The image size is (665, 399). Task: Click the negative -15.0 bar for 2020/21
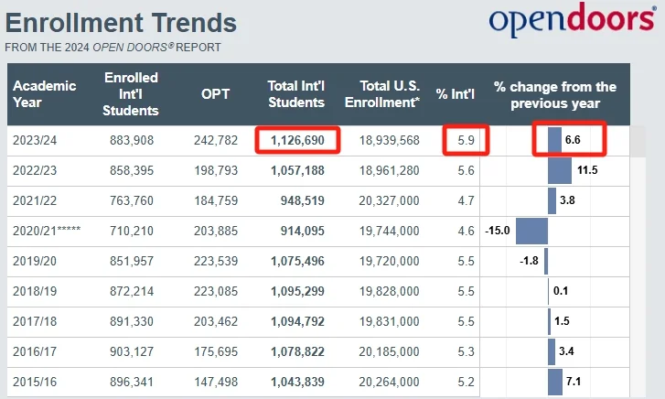click(531, 230)
